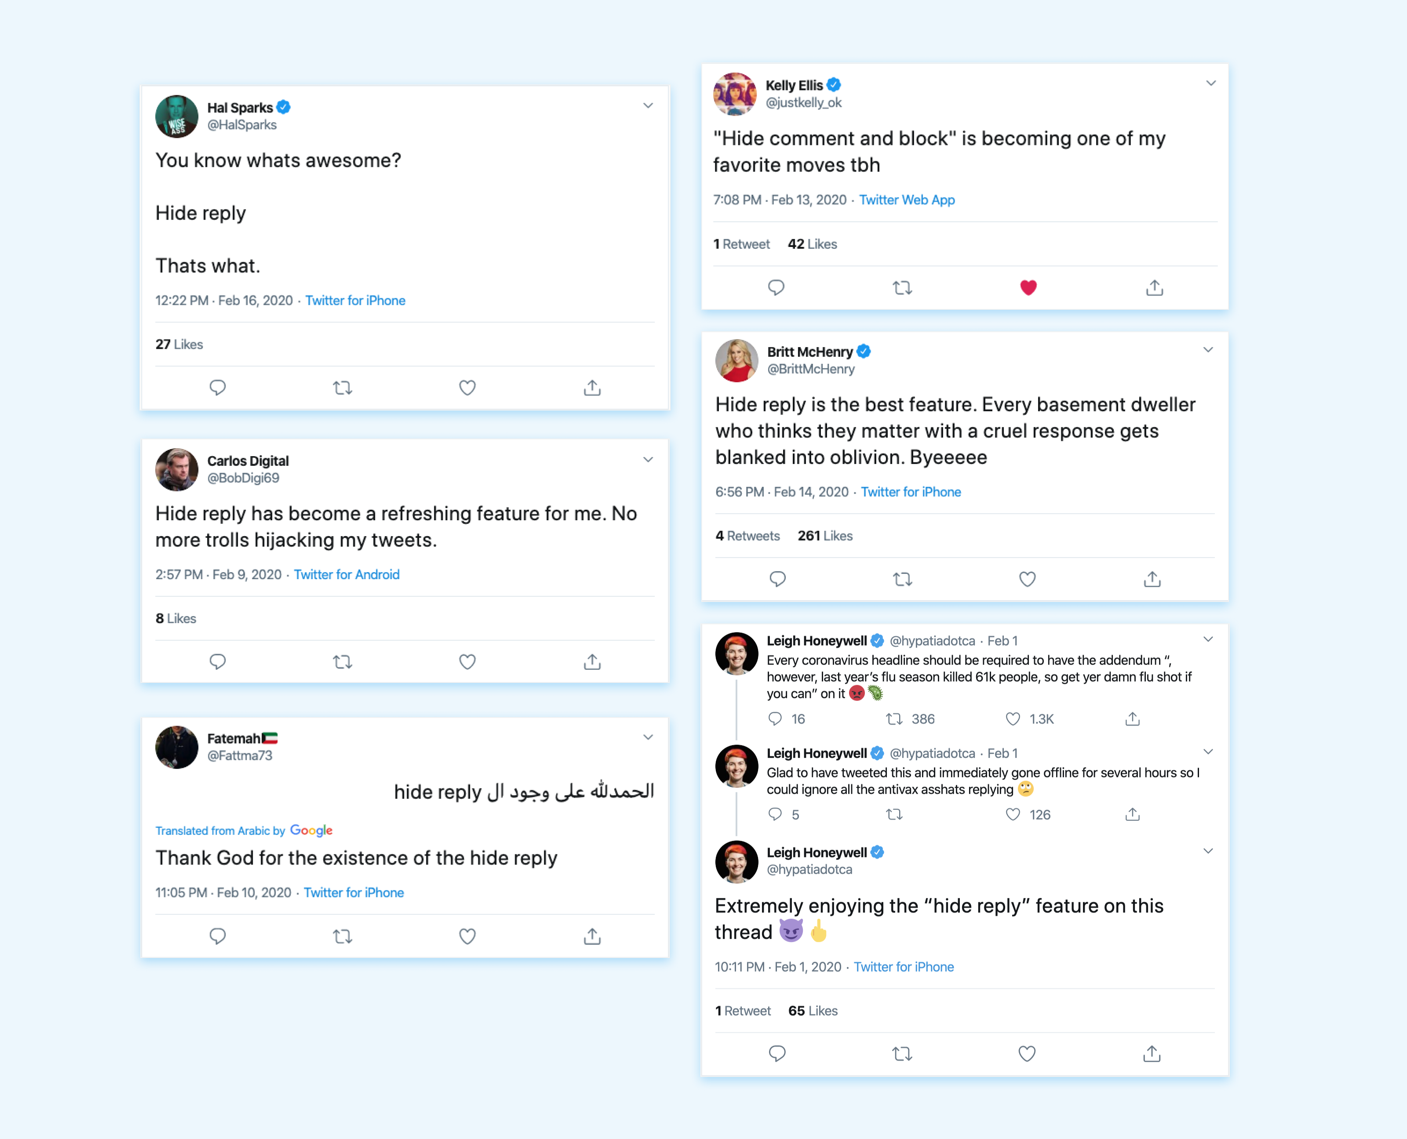The height and width of the screenshot is (1139, 1407).
Task: Unlike Kelly Ellis' tweet with red heart
Action: [x=1028, y=288]
